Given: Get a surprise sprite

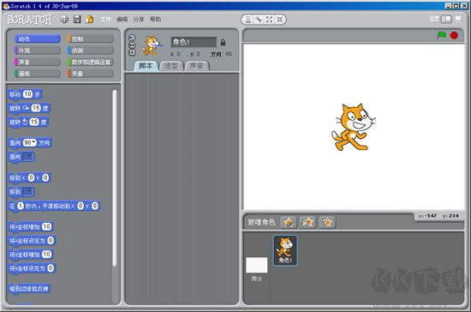Looking at the screenshot, I should [x=327, y=222].
